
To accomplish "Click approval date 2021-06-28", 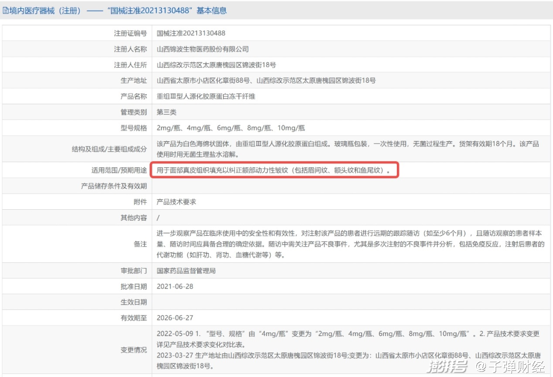I will pyautogui.click(x=175, y=286).
